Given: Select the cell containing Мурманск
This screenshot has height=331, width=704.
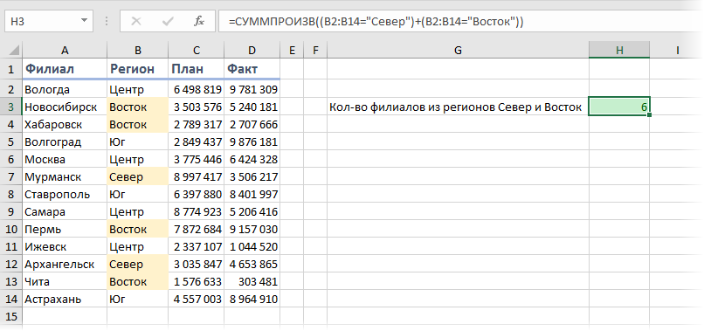Looking at the screenshot, I should pos(65,177).
